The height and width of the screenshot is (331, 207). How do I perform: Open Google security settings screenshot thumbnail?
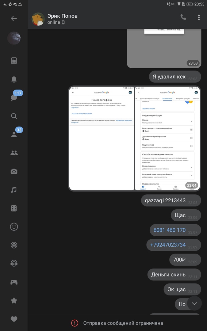(x=167, y=139)
